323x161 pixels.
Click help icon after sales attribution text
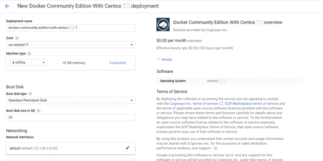pyautogui.click(x=215, y=148)
